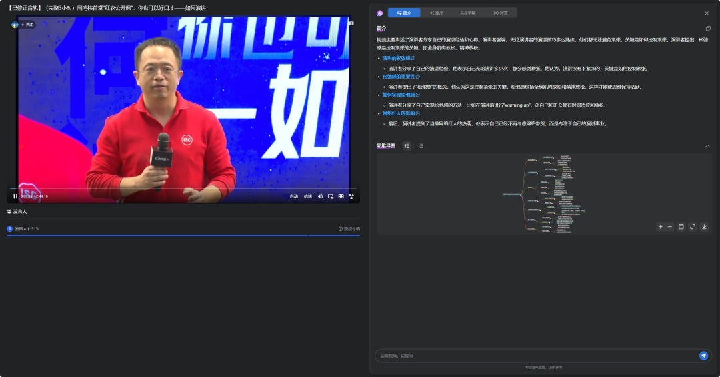Screen dimensions: 720x377
Task: Toggle theater wide-screen mode icon
Action: [x=341, y=196]
